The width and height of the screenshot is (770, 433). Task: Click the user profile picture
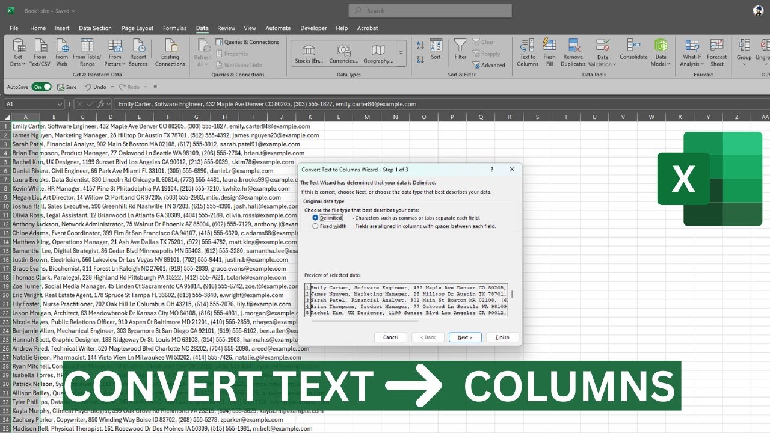(x=758, y=10)
